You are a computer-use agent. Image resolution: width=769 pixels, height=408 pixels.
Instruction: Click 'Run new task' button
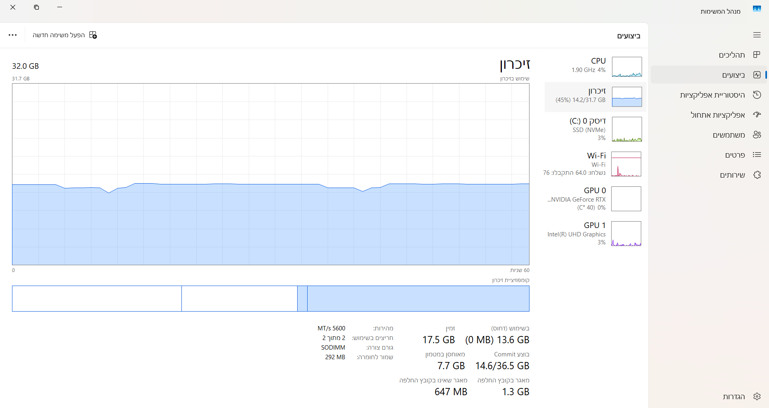tap(65, 35)
